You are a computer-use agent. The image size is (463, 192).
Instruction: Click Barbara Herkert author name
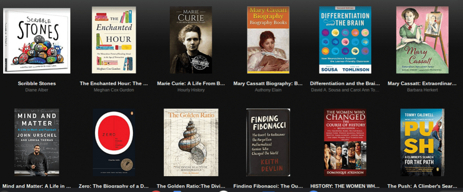click(422, 90)
